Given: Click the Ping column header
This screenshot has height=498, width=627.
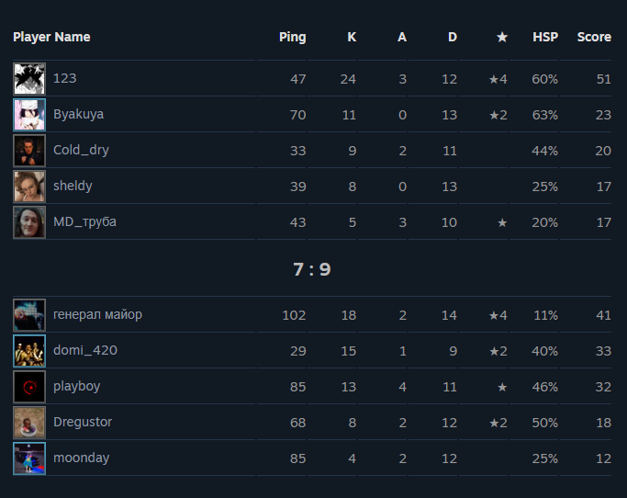Looking at the screenshot, I should (292, 38).
